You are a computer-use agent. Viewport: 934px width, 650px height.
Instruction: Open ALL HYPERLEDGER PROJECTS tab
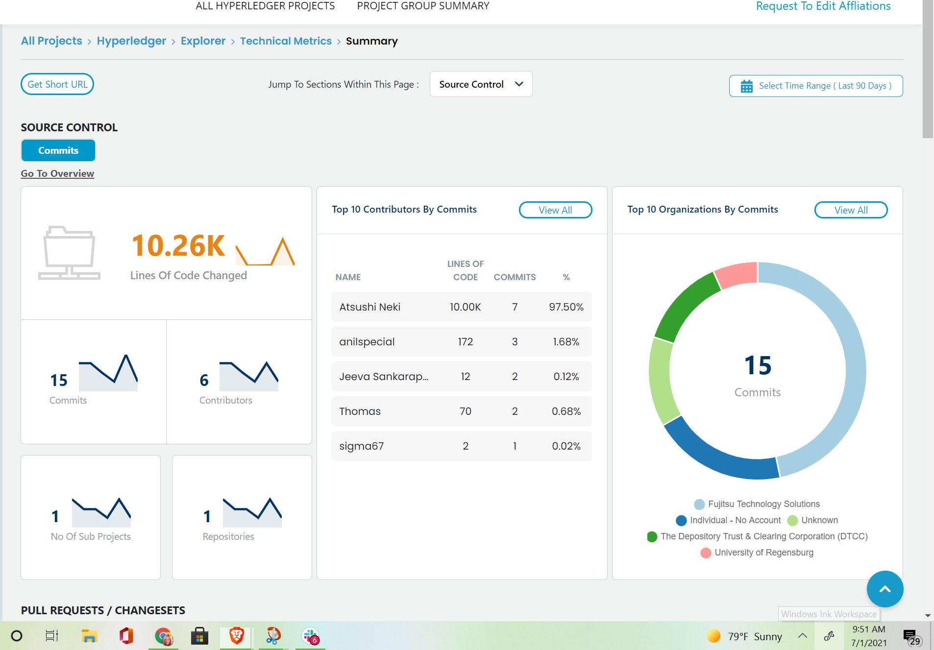(x=265, y=6)
